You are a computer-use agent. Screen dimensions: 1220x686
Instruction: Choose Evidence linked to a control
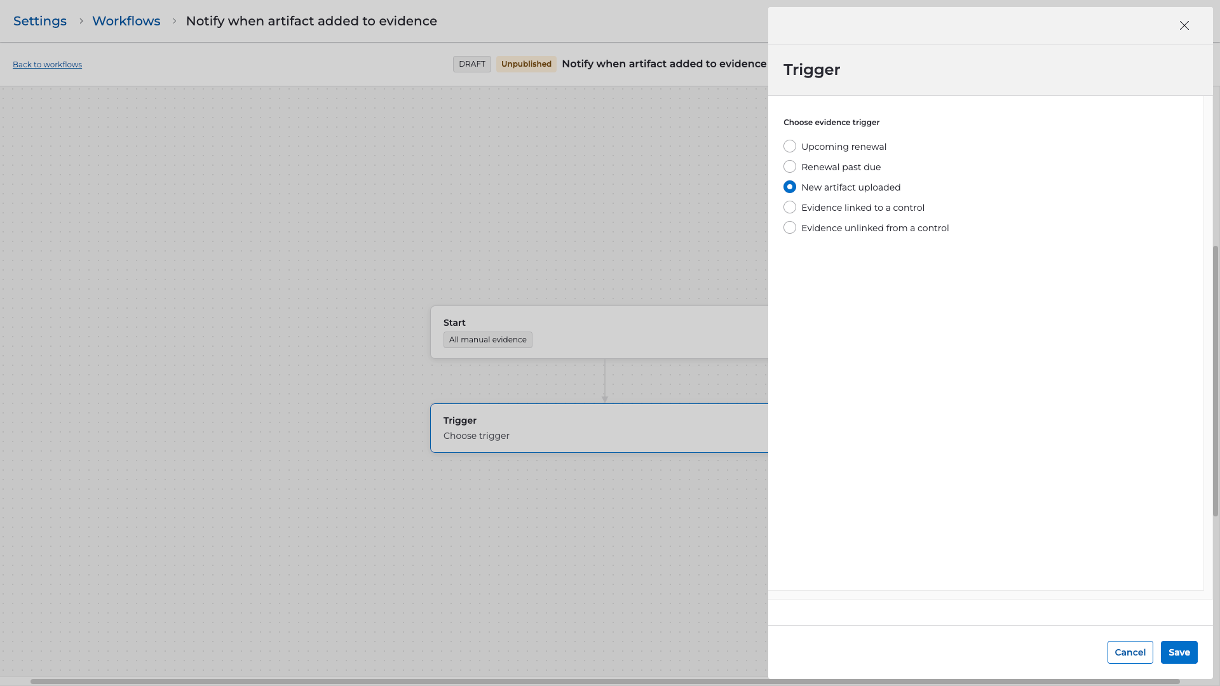(x=790, y=208)
